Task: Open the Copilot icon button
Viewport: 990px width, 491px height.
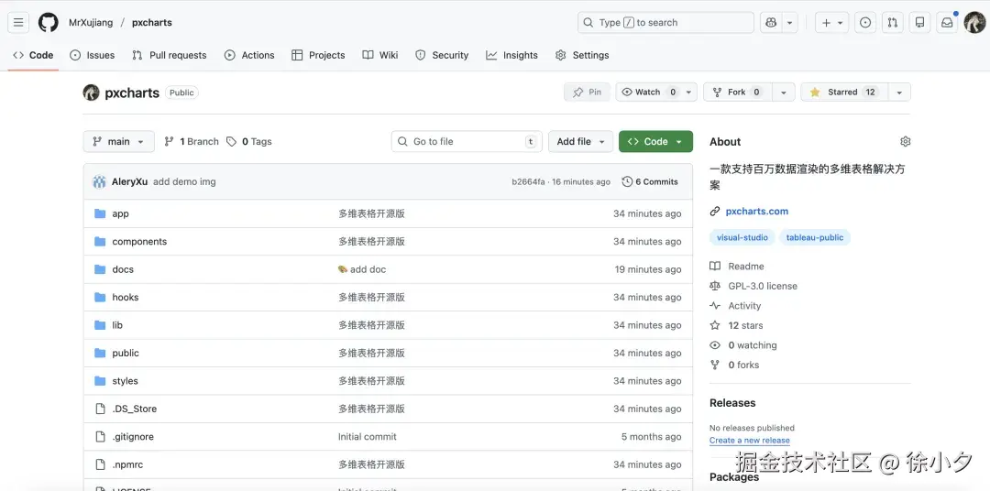Action: [770, 23]
